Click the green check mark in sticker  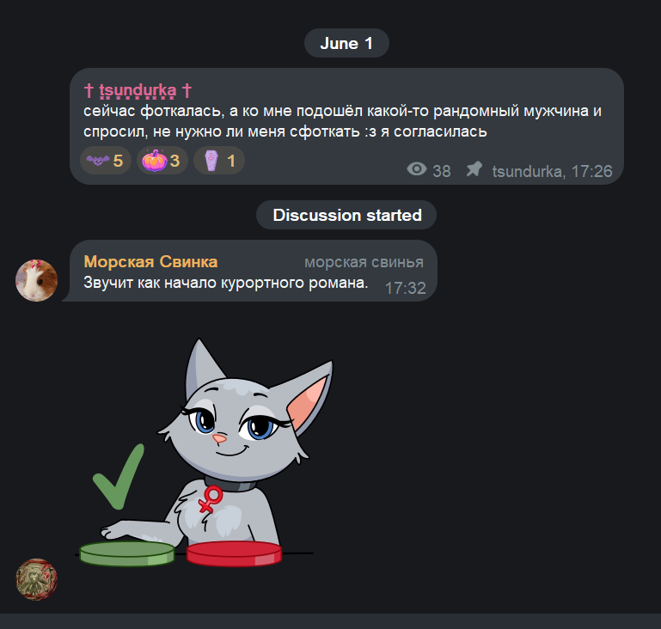119,477
